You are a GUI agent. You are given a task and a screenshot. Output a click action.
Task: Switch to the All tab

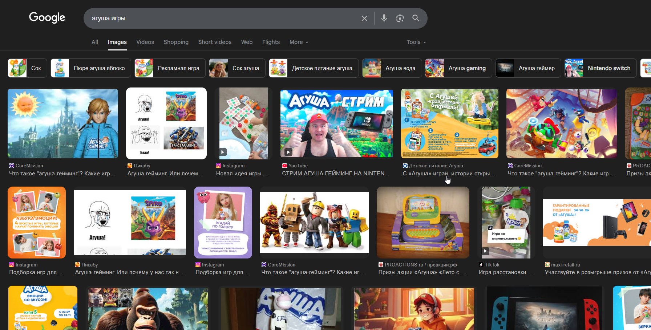(x=95, y=42)
